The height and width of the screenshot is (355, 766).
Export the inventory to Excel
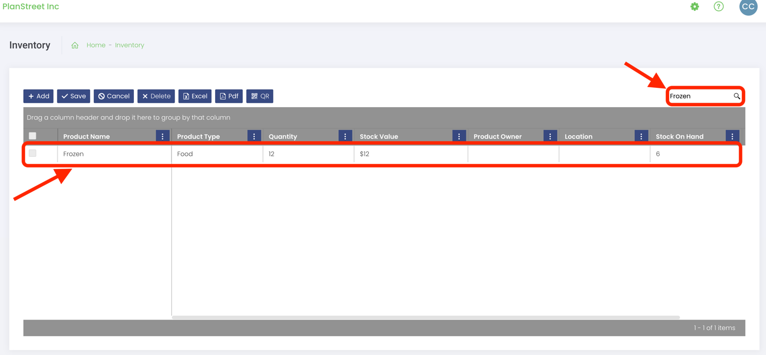click(195, 96)
